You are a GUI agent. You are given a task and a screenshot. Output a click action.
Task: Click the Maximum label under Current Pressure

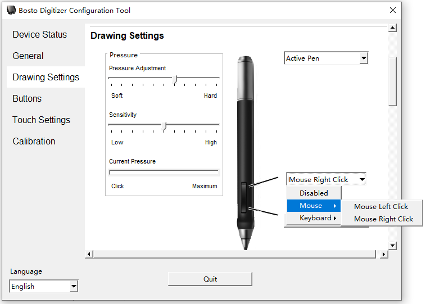click(x=205, y=186)
